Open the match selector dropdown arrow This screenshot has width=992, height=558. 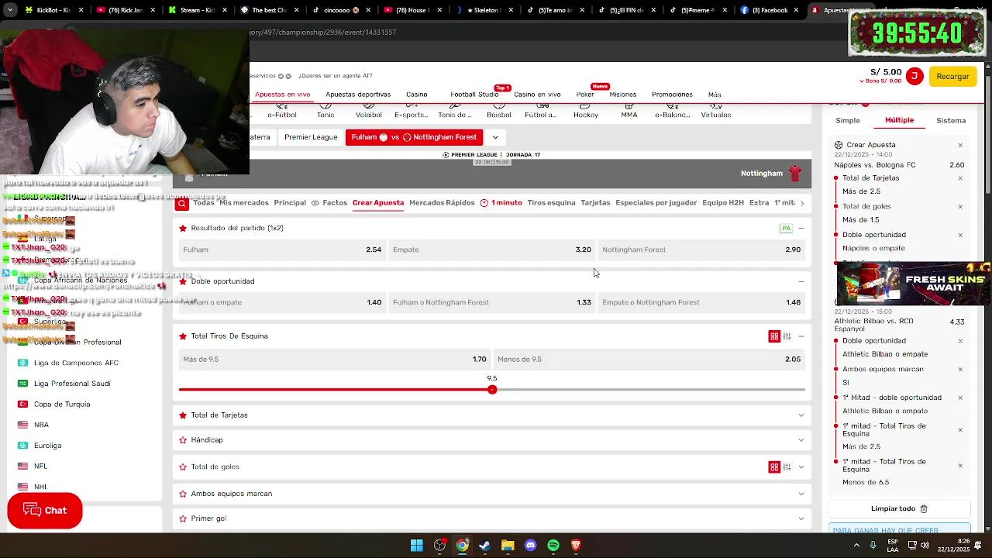point(495,137)
